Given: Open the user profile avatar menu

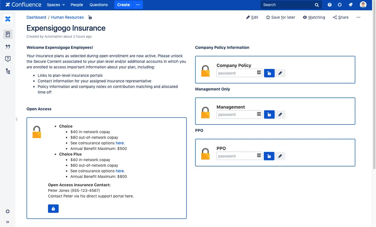Looking at the screenshot, I should (x=363, y=5).
